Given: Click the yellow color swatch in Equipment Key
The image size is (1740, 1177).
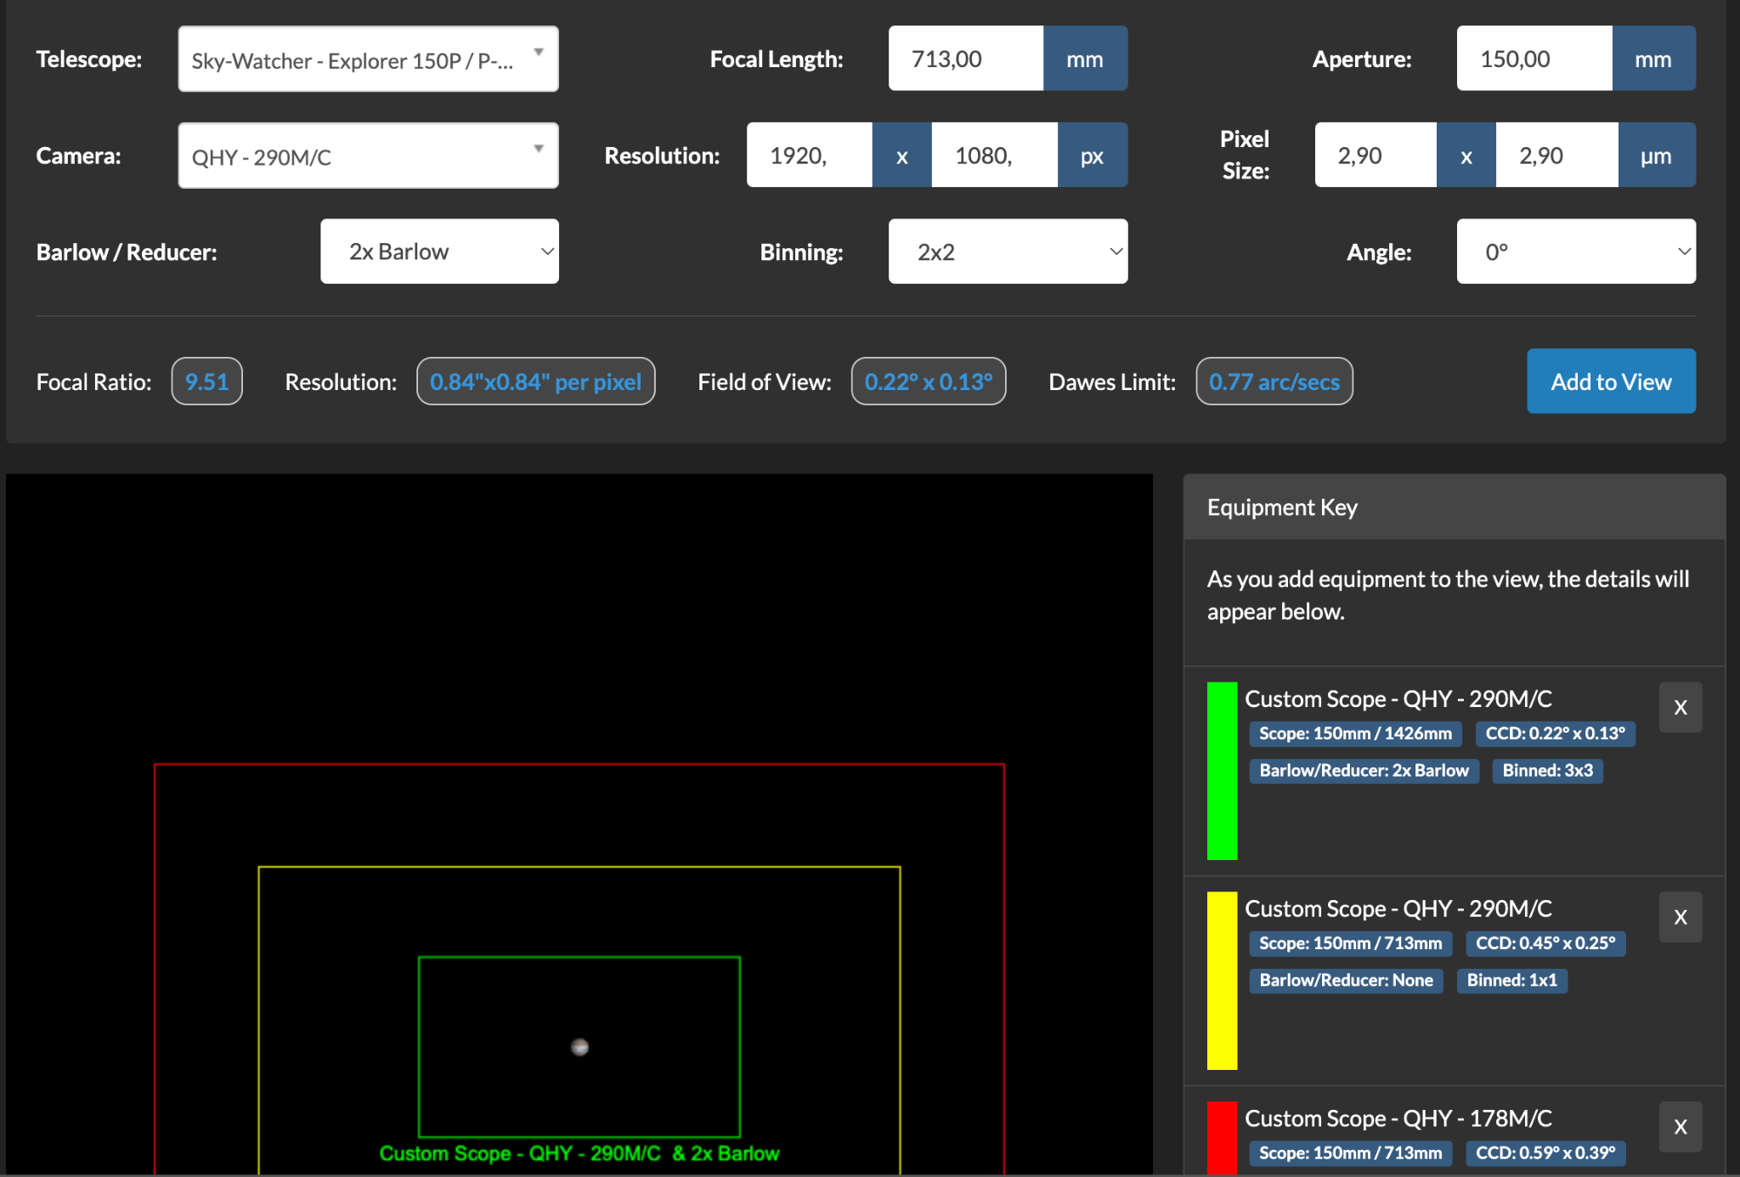Looking at the screenshot, I should point(1222,981).
